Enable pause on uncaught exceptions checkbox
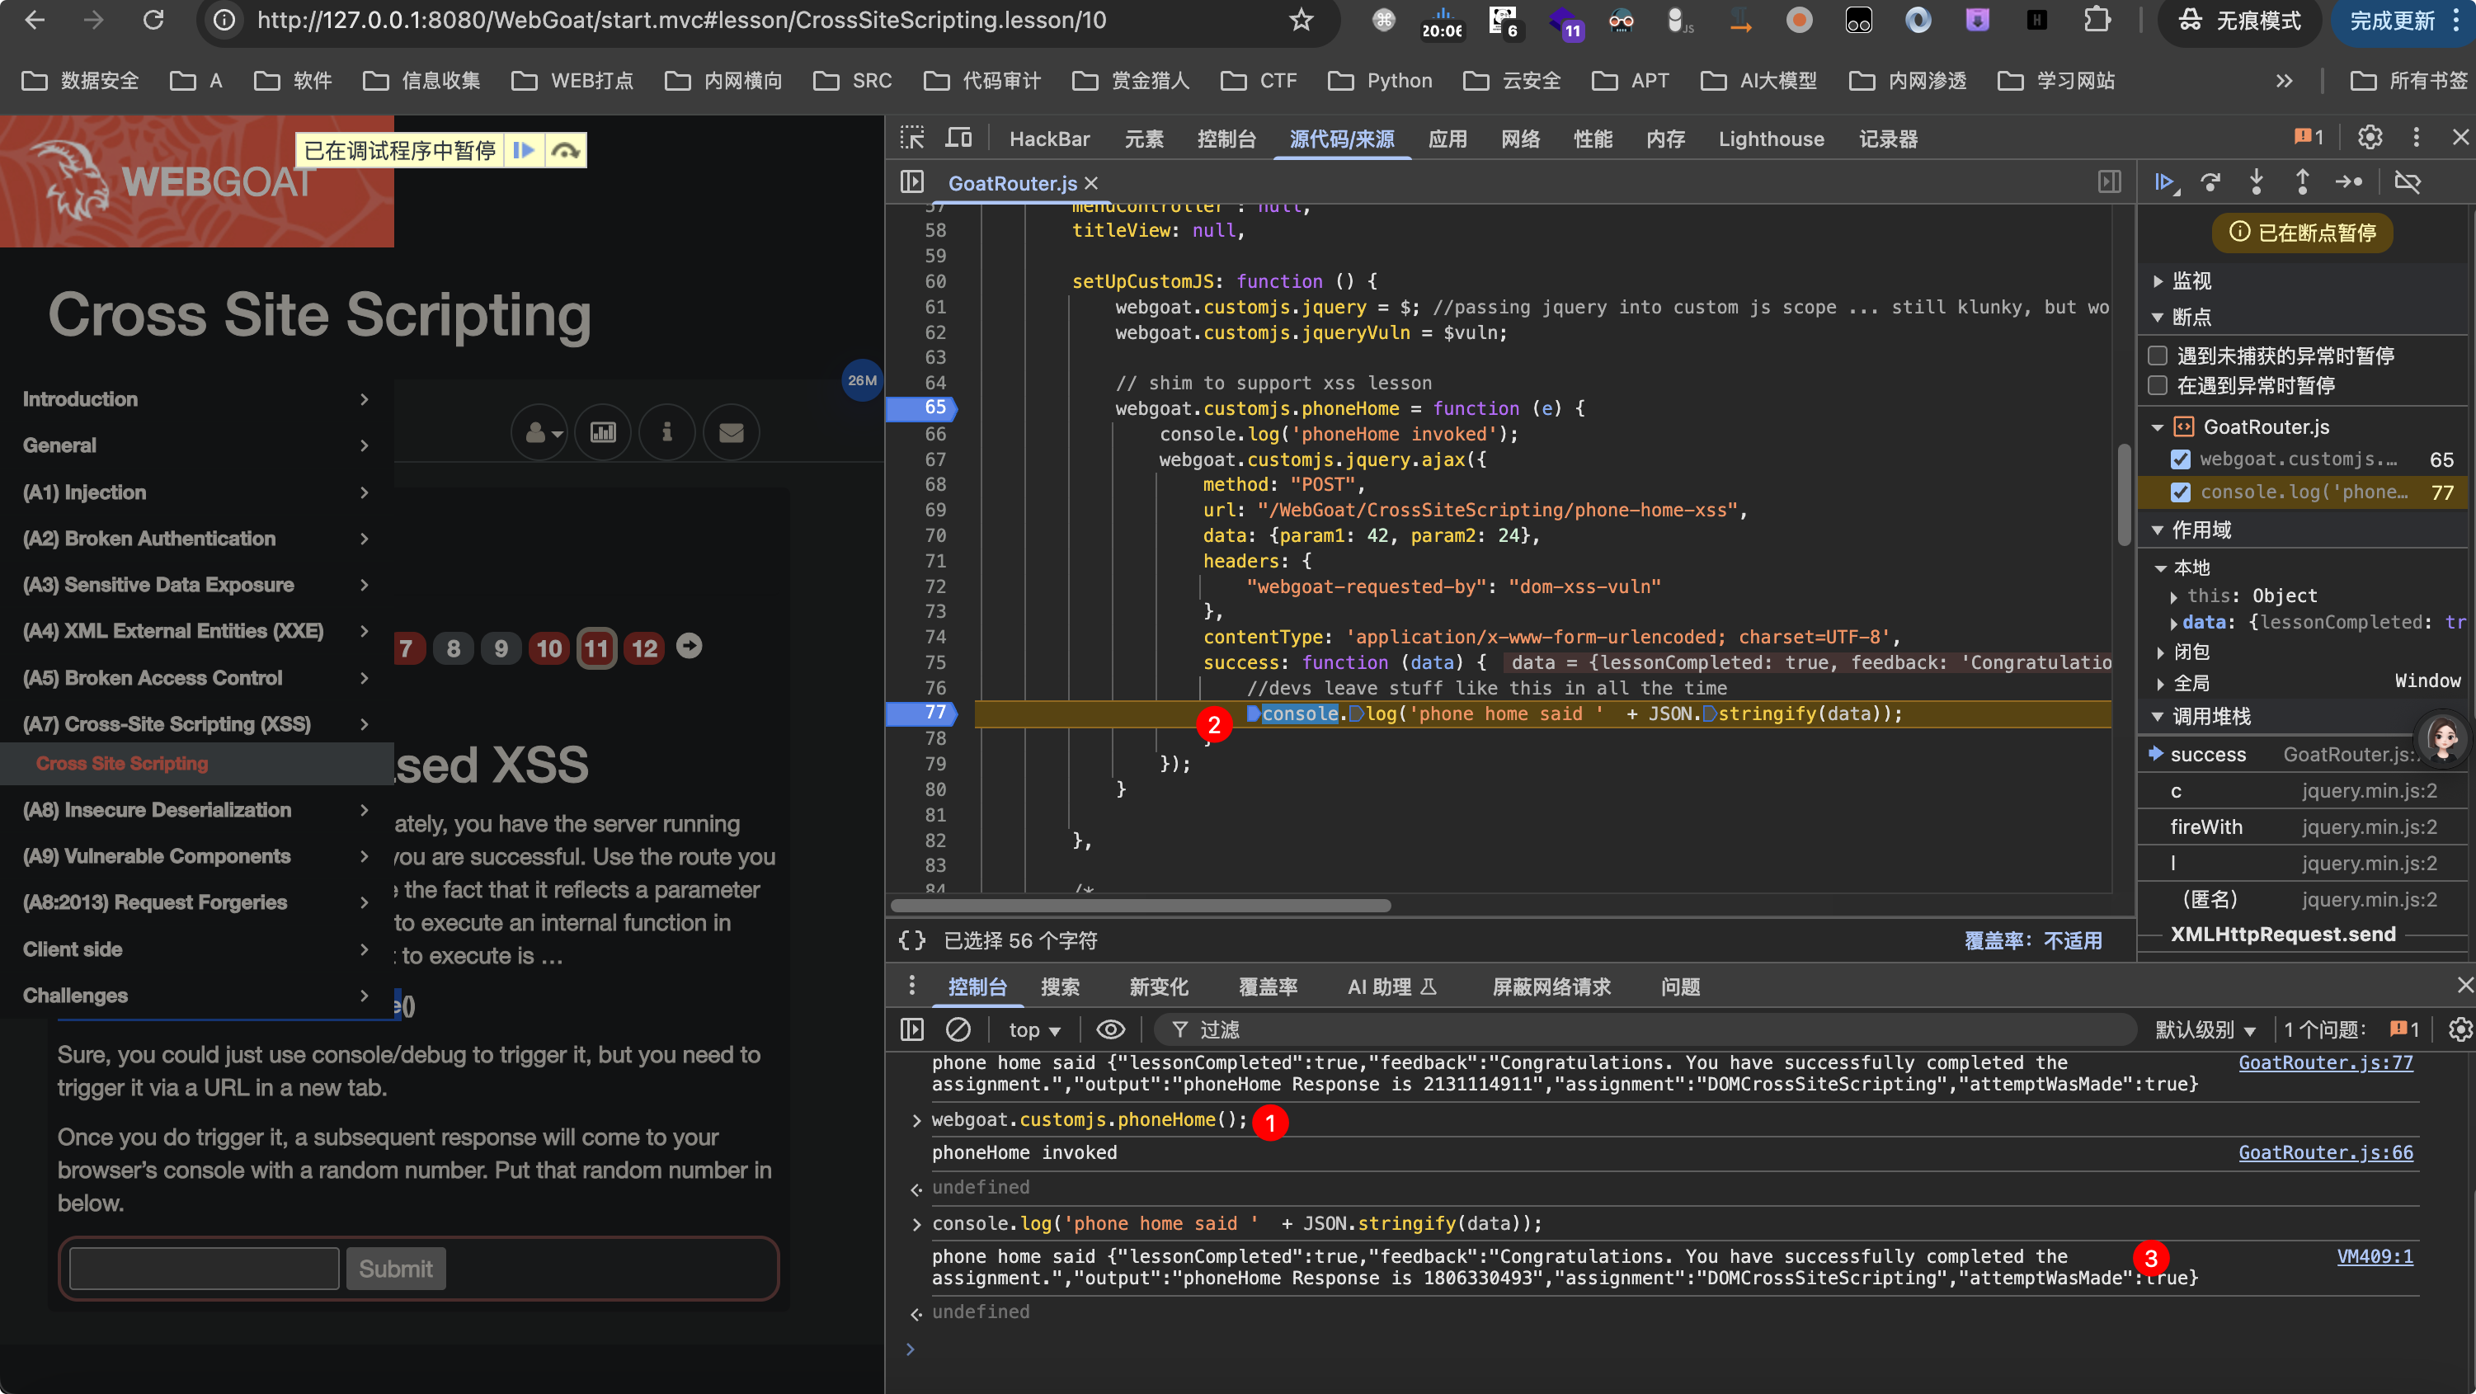The image size is (2476, 1394). (x=2158, y=356)
